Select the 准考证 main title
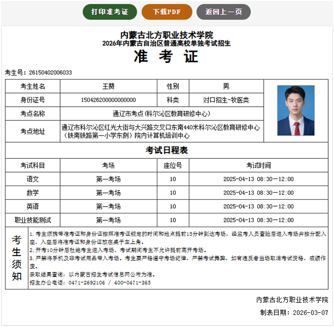334x327 pixels. (167, 57)
